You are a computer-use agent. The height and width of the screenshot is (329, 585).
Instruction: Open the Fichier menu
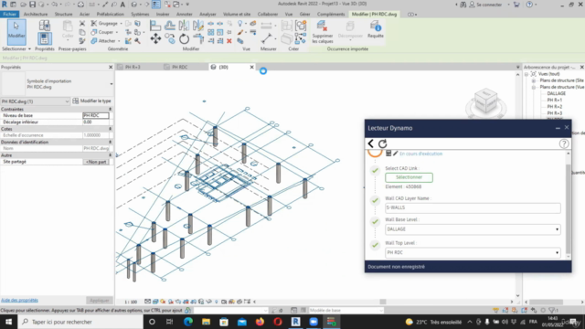(x=10, y=15)
